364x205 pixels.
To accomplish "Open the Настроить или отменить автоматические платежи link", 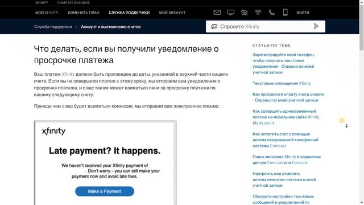I will pyautogui.click(x=284, y=179).
